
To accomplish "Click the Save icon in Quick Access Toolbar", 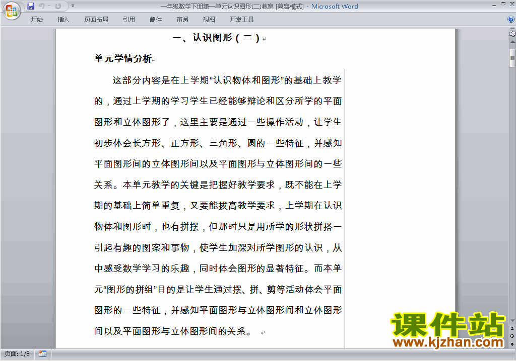I will 31,6.
